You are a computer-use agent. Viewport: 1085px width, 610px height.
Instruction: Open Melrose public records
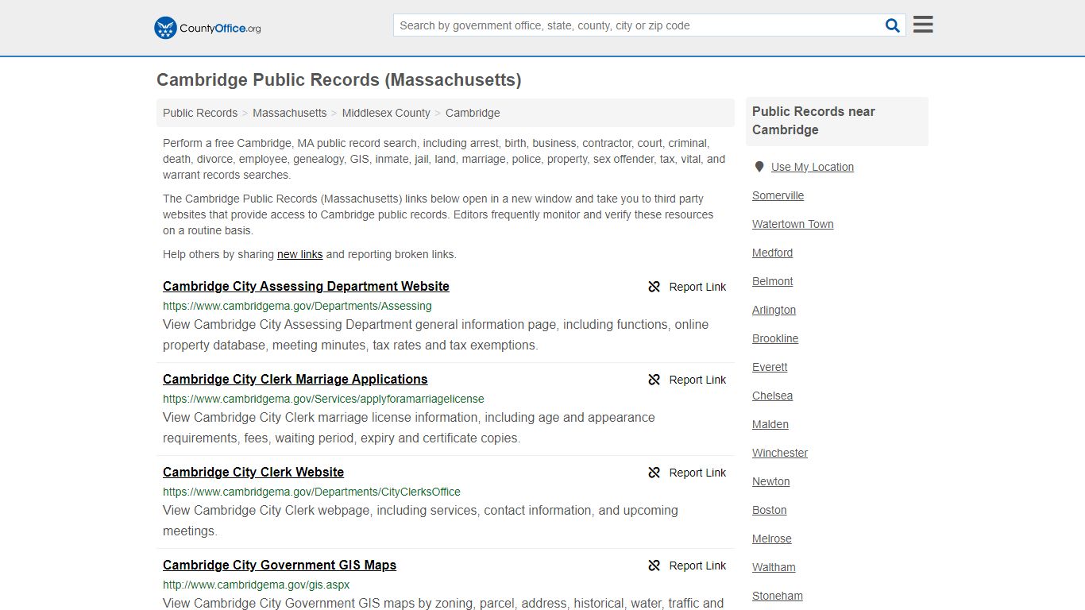pos(771,539)
